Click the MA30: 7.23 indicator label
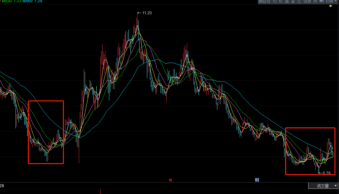 [x=11, y=1]
